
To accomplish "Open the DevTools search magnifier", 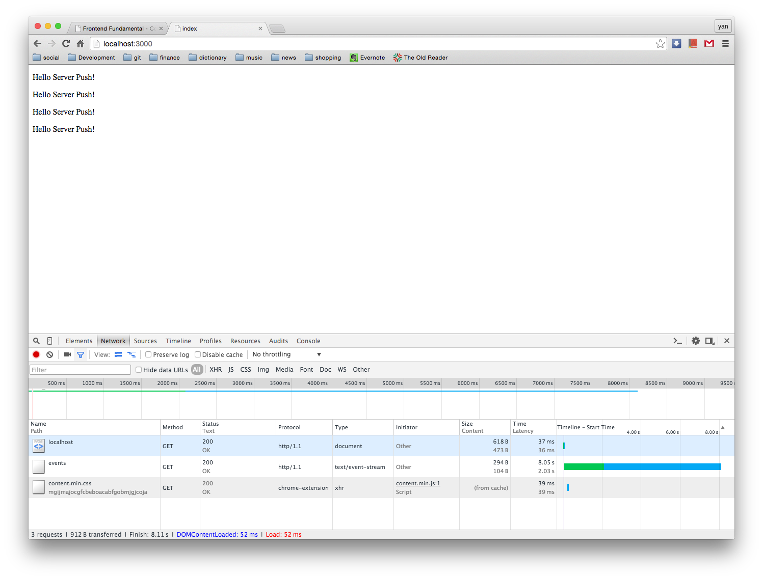I will tap(36, 341).
